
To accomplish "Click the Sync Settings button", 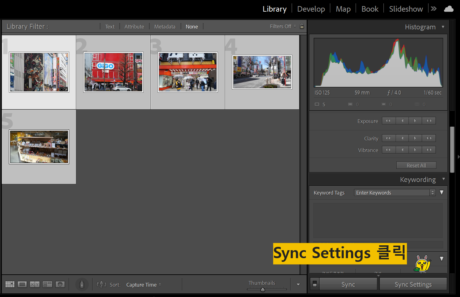I will [413, 284].
